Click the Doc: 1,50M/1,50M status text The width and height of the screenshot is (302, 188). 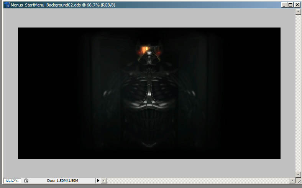[62, 180]
